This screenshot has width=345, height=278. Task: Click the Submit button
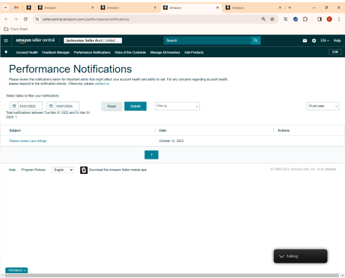135,106
